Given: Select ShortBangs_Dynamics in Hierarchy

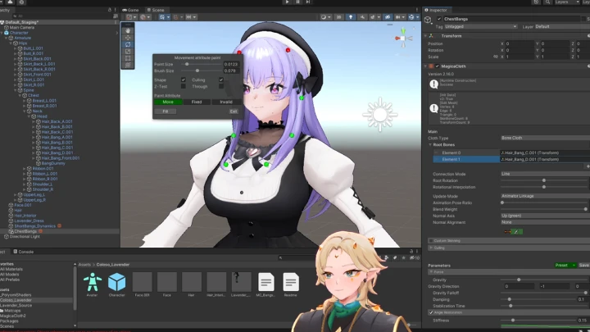Looking at the screenshot, I should point(35,226).
